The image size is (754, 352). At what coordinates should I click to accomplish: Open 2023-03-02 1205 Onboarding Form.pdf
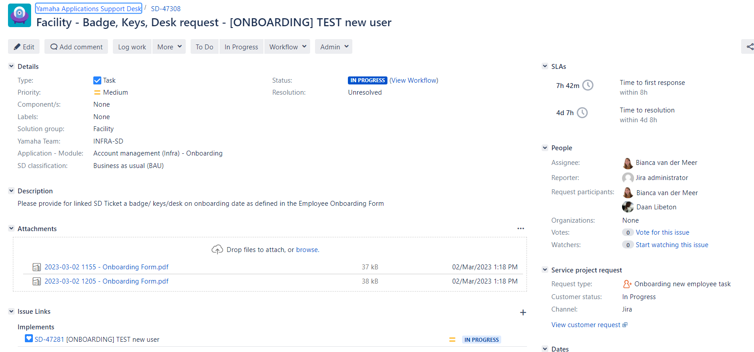[x=107, y=281]
